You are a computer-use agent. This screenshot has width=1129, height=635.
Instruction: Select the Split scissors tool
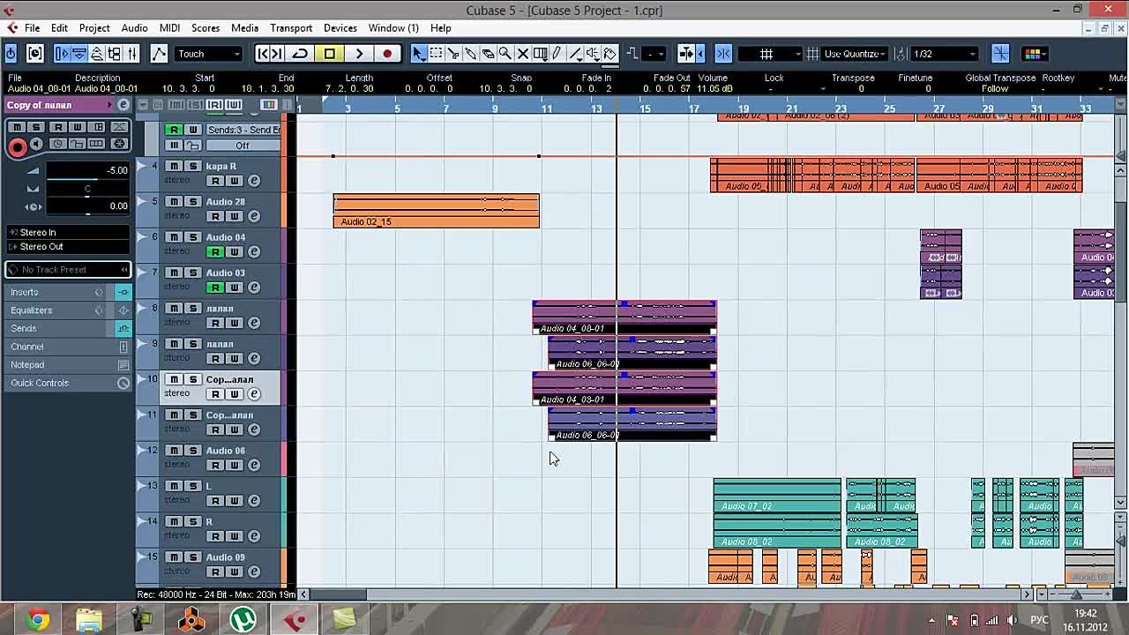pos(453,54)
